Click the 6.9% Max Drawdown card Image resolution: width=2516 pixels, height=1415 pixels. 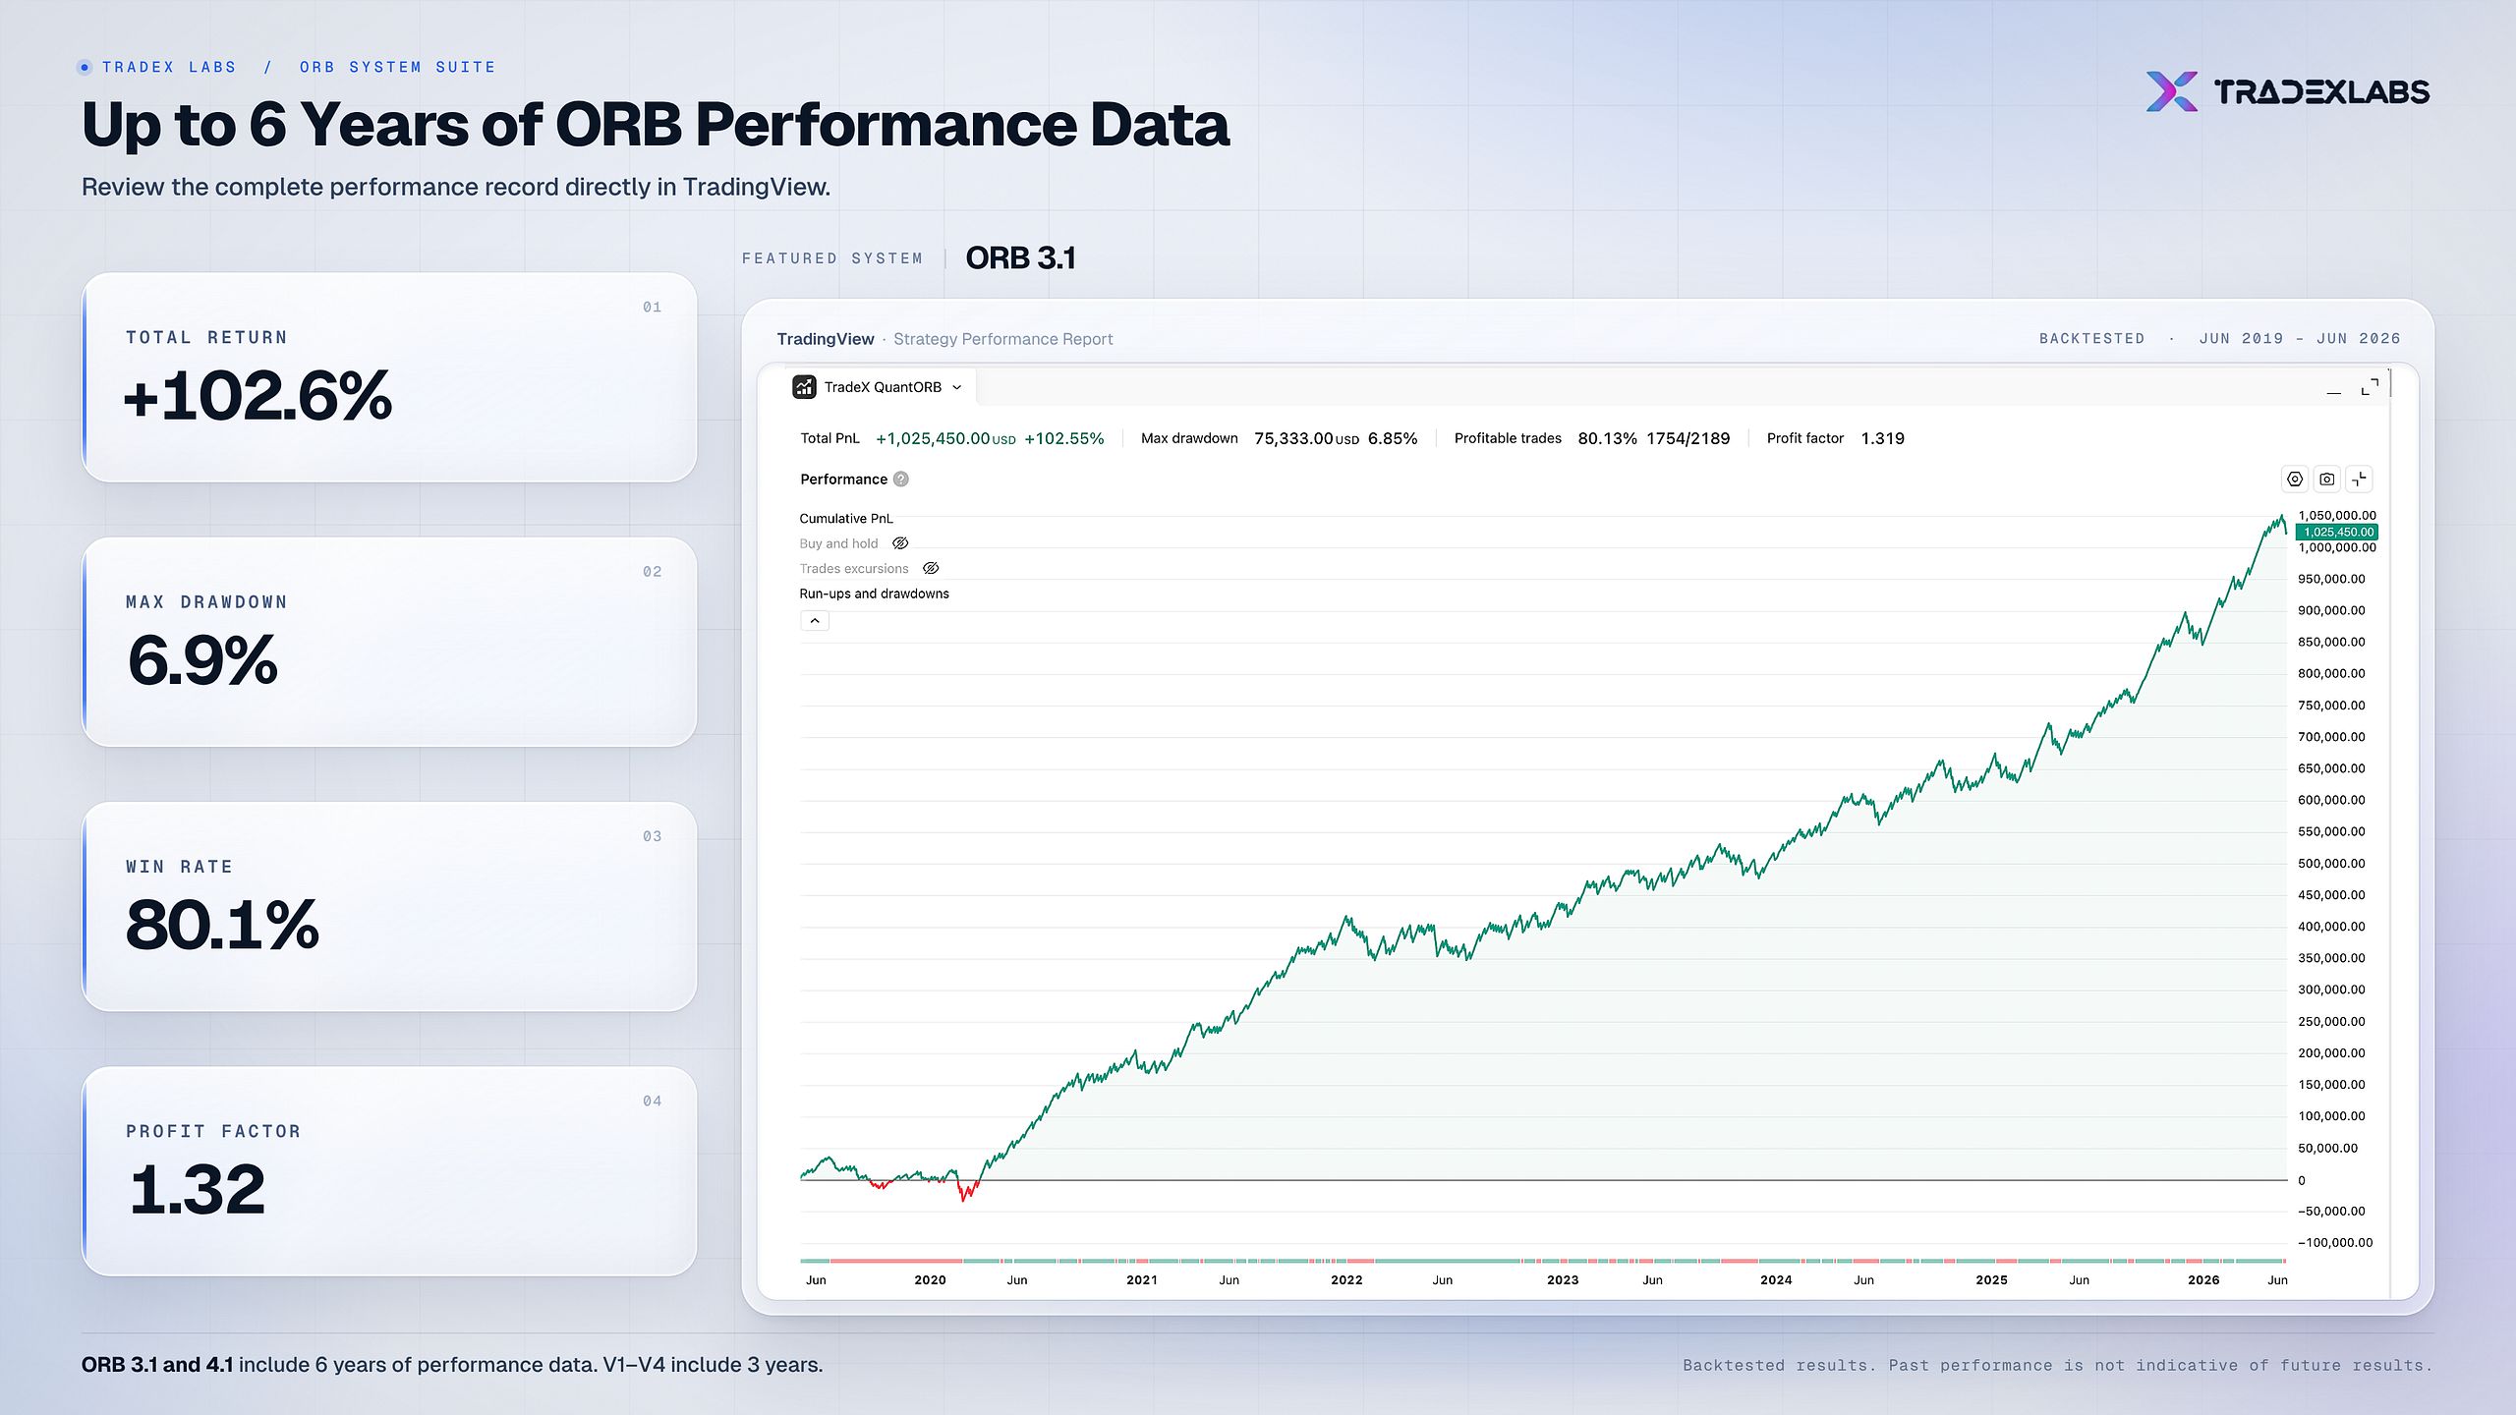pyautogui.click(x=389, y=642)
